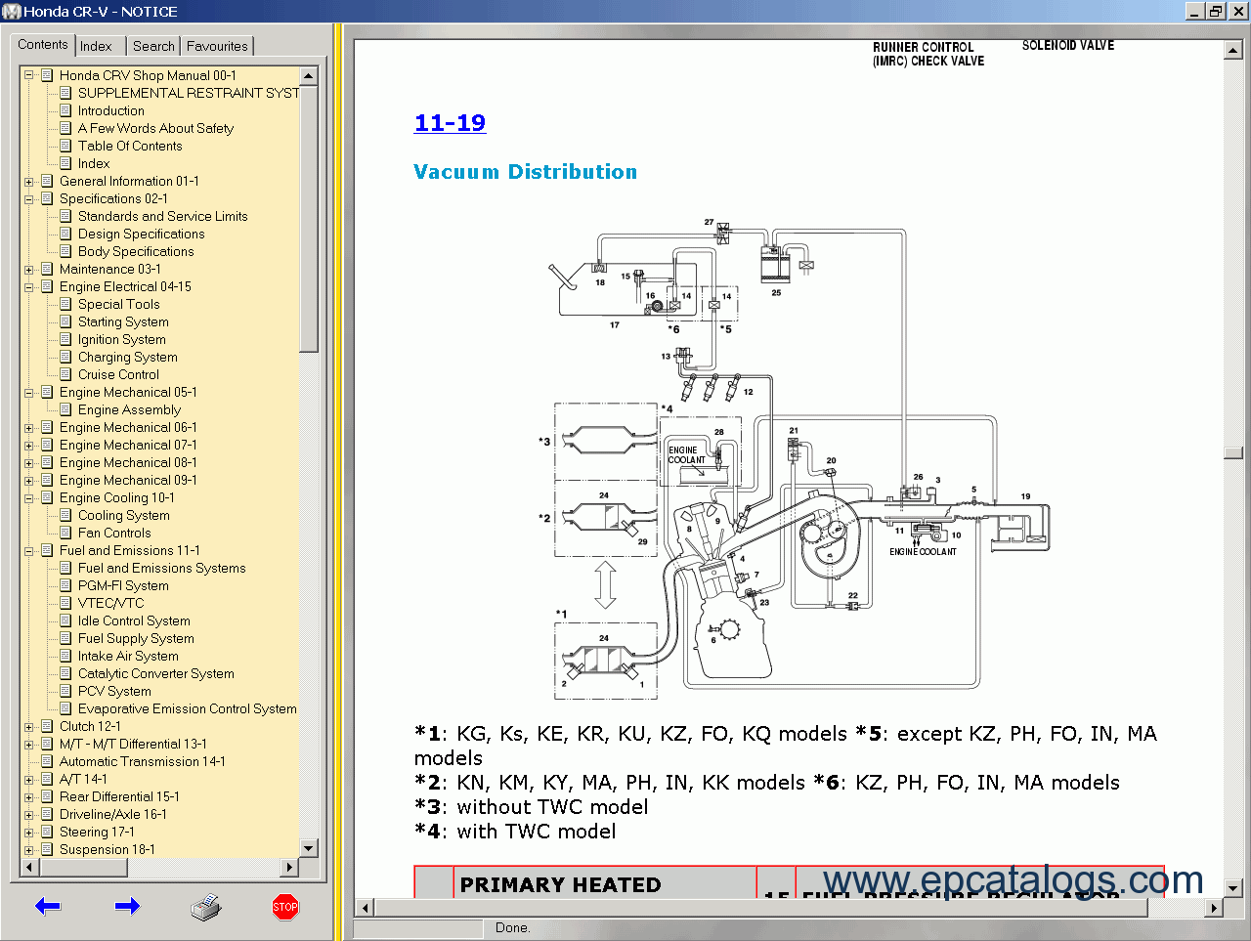
Task: Click the document pane's vertical scrollbar thumb
Action: point(1232,453)
